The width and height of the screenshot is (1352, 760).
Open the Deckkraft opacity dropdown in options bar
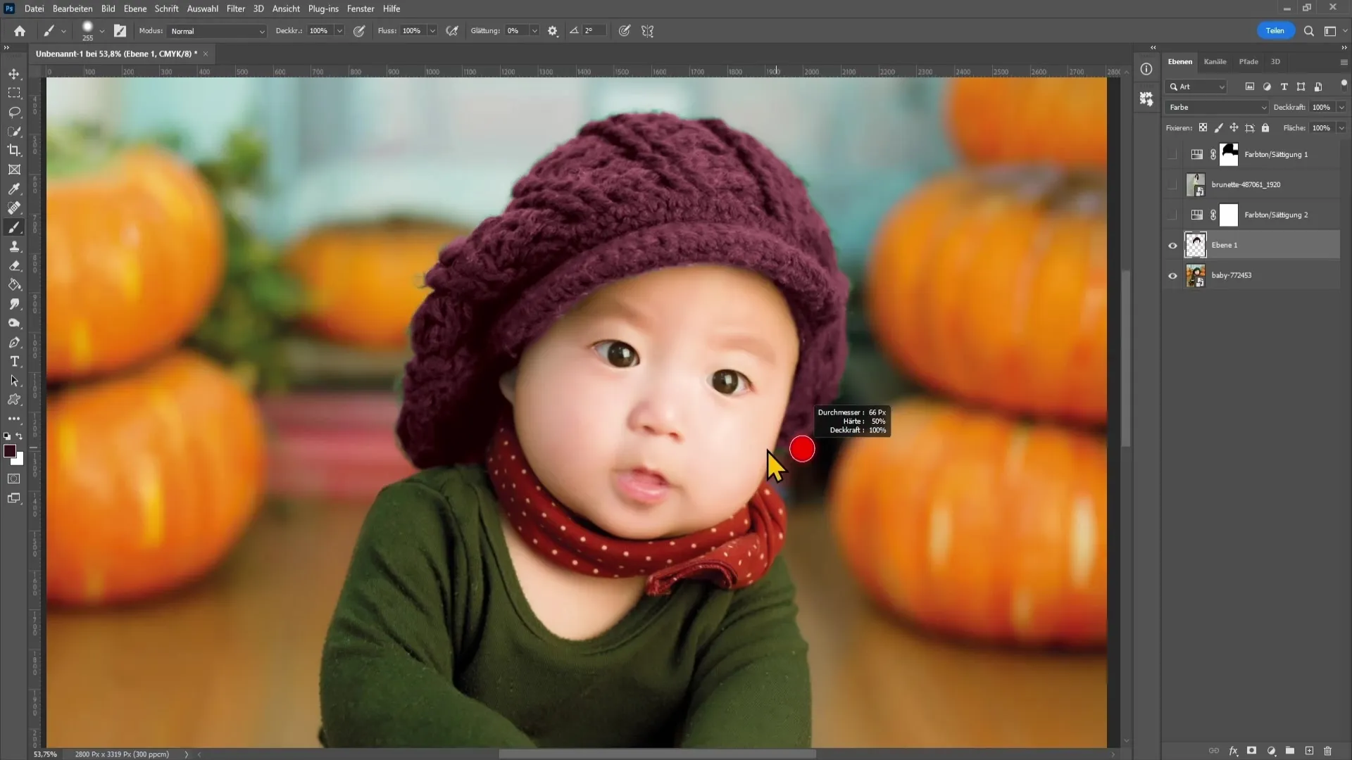339,31
